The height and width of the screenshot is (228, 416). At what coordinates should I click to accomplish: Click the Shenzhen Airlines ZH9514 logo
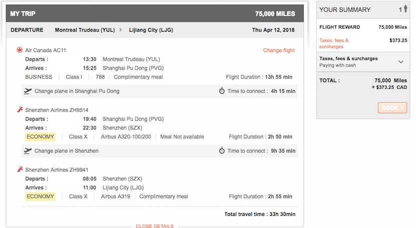pos(20,110)
